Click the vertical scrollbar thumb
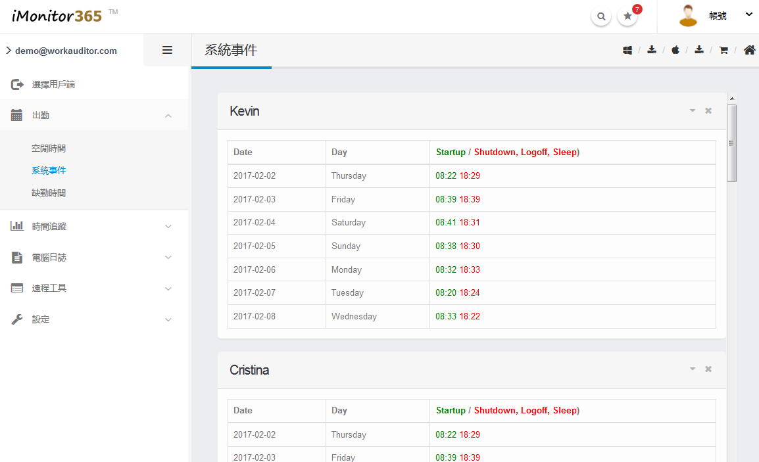 click(731, 143)
